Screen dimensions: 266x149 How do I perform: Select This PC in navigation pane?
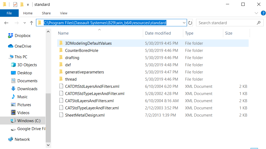click(18, 57)
